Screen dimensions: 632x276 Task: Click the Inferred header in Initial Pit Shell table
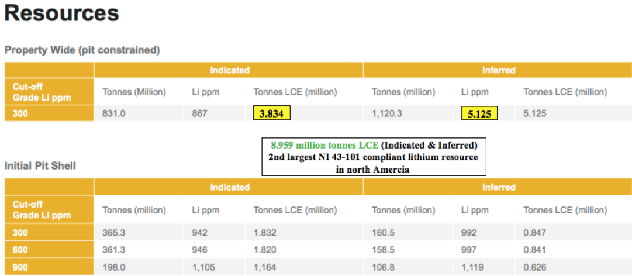tap(498, 188)
